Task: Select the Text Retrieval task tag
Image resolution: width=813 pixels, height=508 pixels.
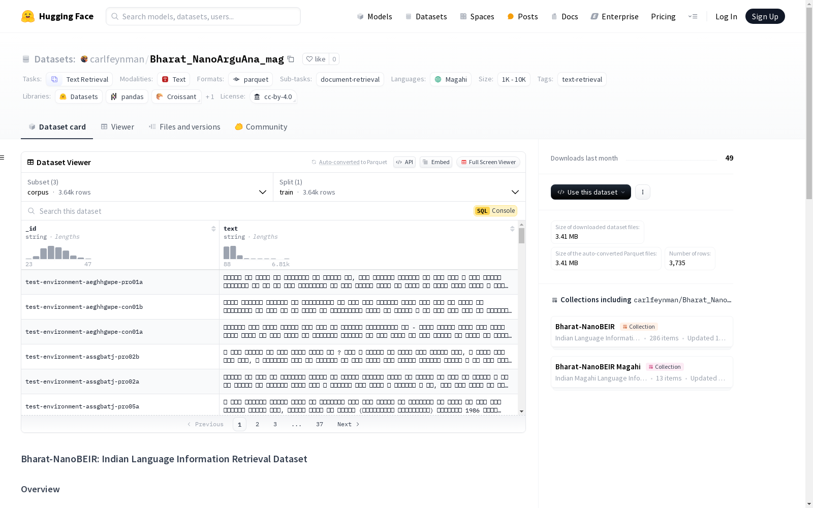Action: pyautogui.click(x=79, y=79)
